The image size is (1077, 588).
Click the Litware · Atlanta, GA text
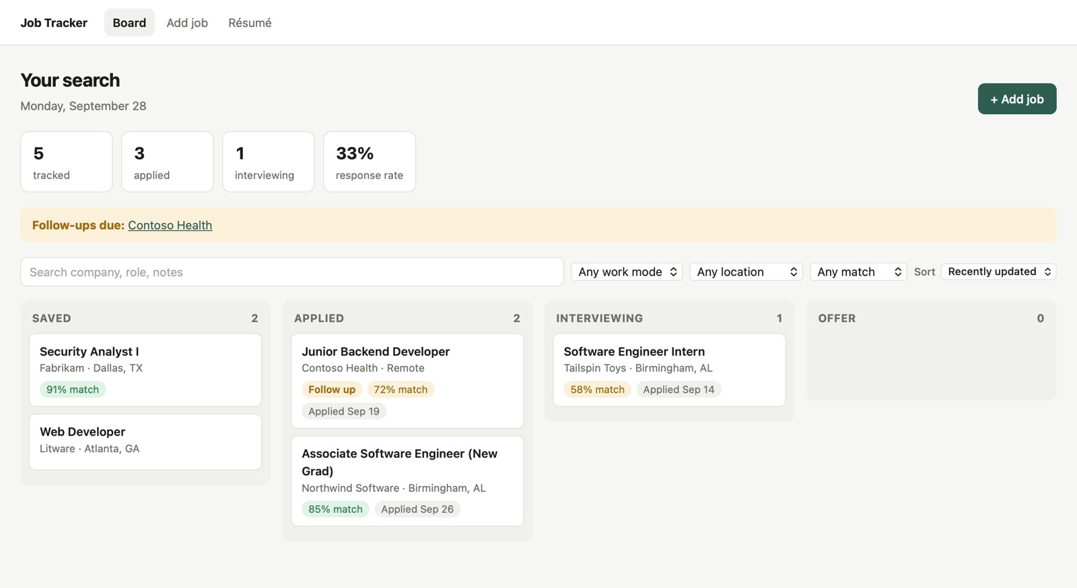[90, 449]
